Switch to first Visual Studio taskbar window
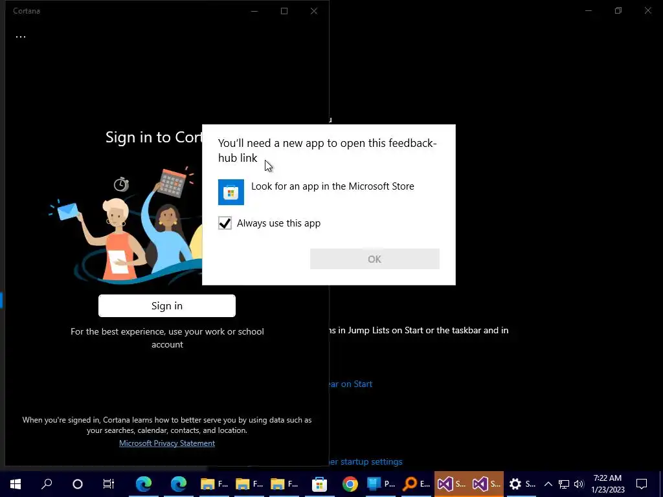Viewport: 663px width, 497px height. click(451, 484)
